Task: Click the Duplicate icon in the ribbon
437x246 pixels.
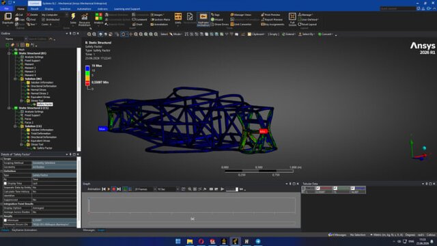Action: pos(8,16)
